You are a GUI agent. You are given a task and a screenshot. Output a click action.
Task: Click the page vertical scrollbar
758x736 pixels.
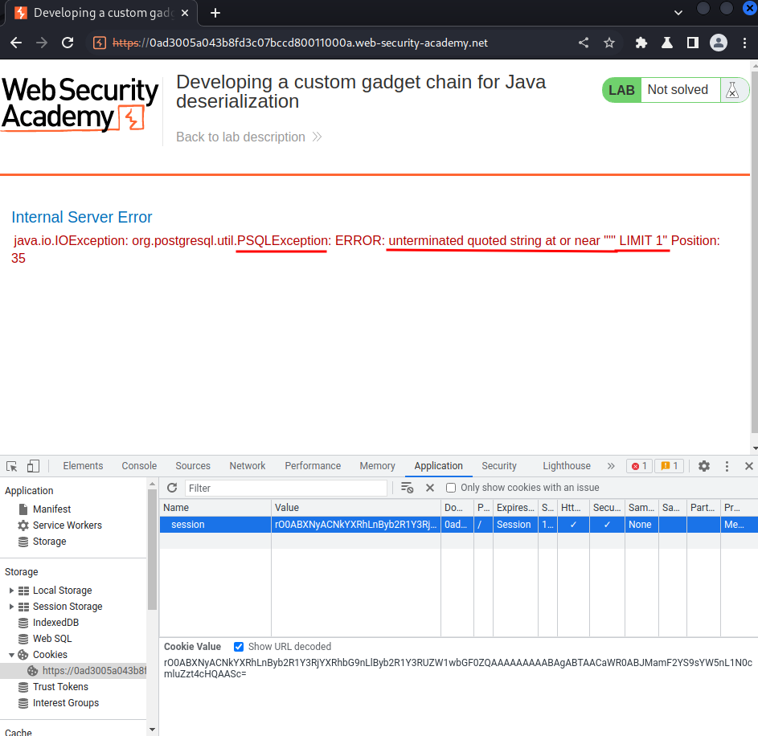(754, 251)
